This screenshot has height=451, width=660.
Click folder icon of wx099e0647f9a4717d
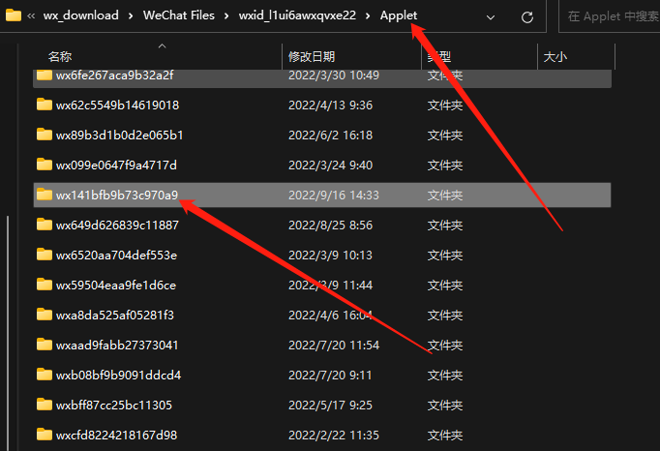point(45,165)
